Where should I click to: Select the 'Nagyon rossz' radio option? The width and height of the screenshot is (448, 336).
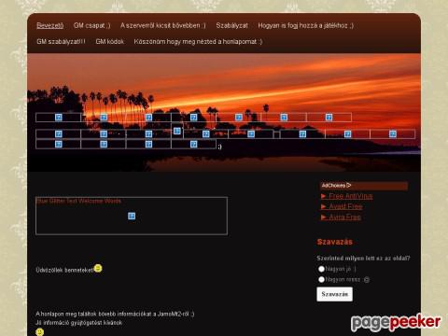[x=321, y=279]
